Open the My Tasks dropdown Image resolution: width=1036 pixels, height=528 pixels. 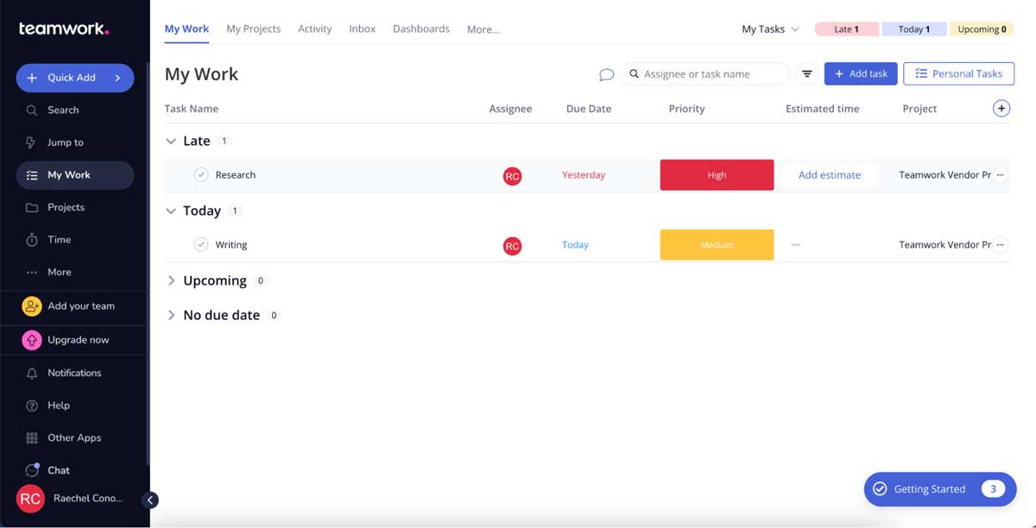pyautogui.click(x=769, y=28)
